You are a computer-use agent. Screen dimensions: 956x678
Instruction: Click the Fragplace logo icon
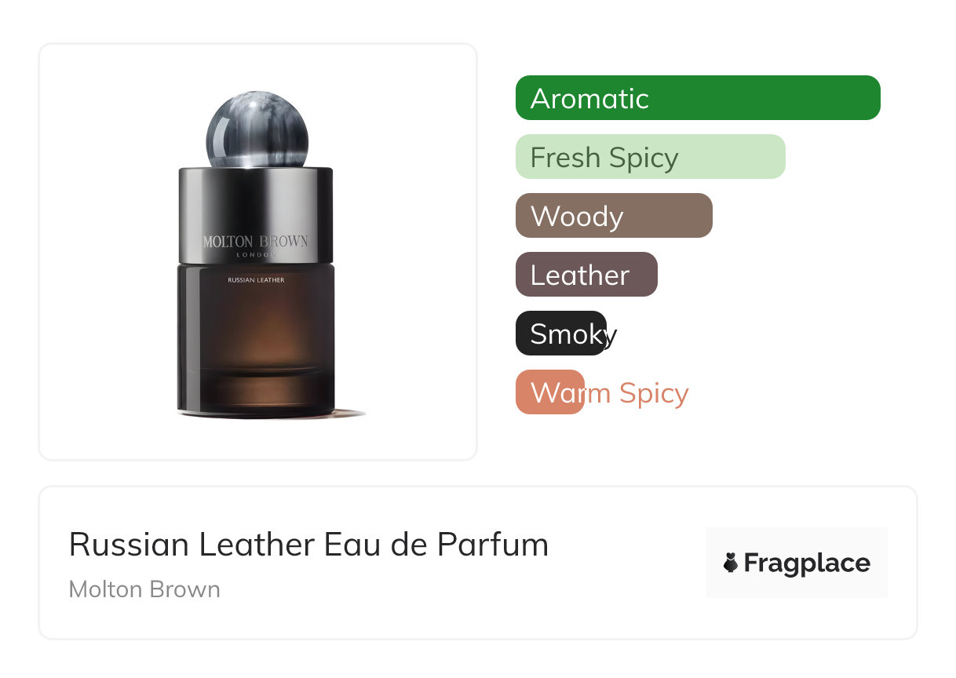pyautogui.click(x=731, y=563)
